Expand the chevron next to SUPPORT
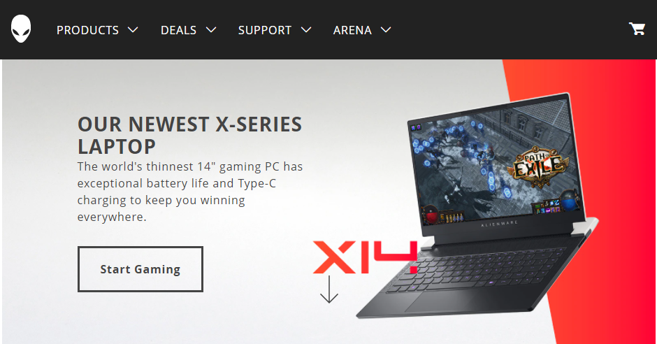This screenshot has height=344, width=657. point(306,30)
